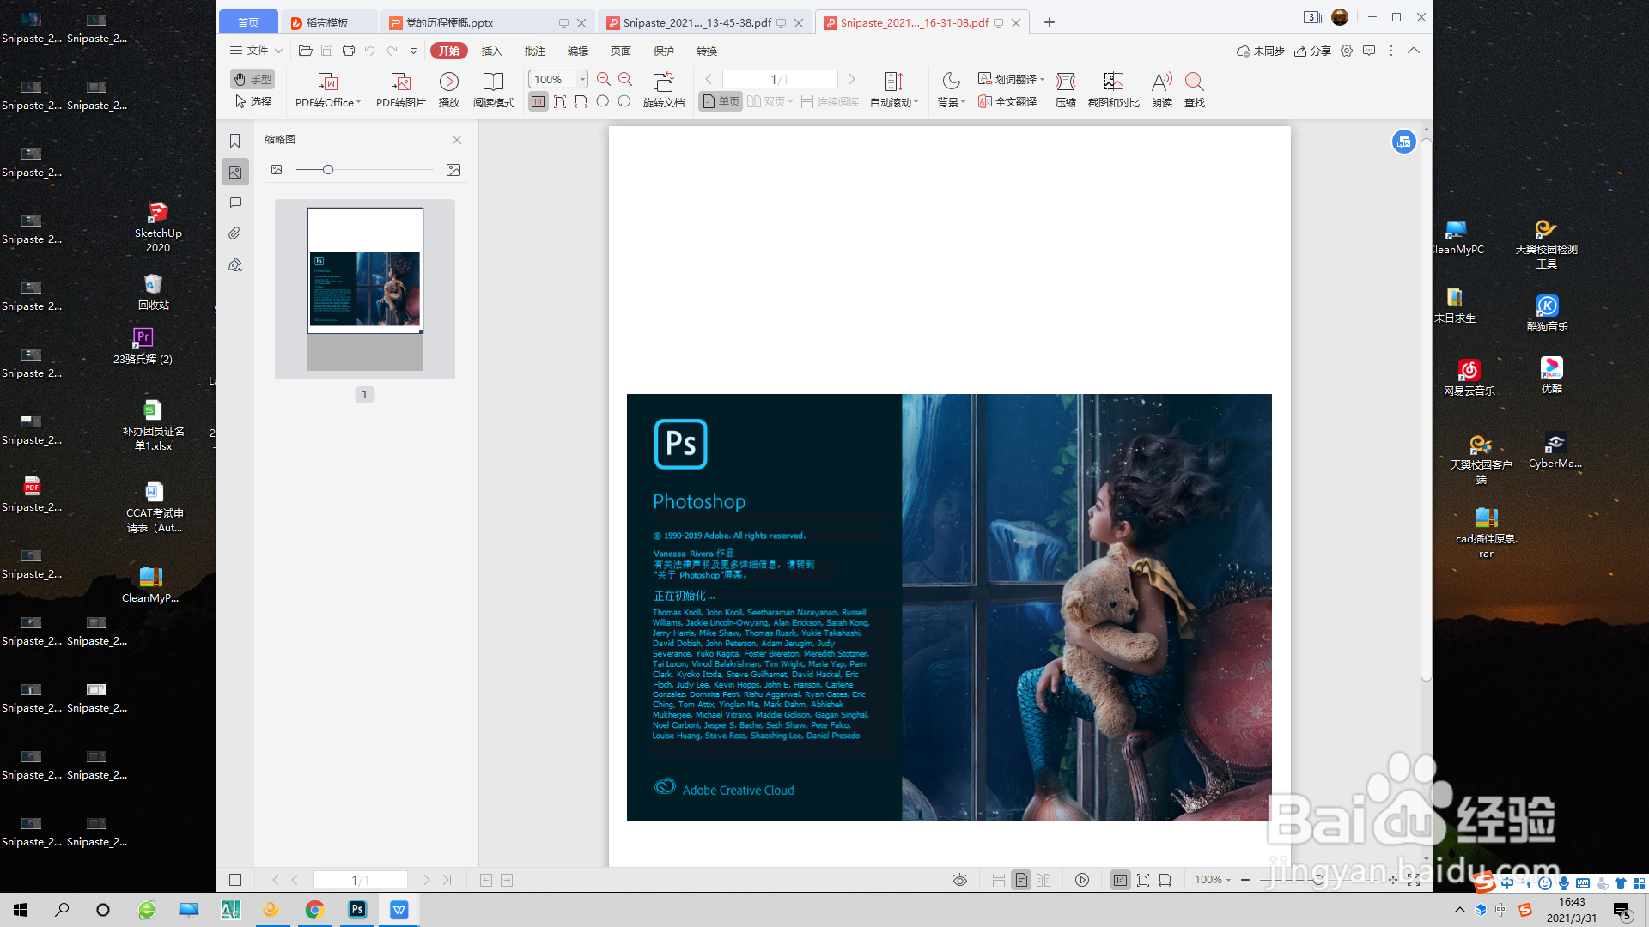The width and height of the screenshot is (1649, 927).
Task: Click Rotate Document (旋转文档)
Action: [664, 90]
